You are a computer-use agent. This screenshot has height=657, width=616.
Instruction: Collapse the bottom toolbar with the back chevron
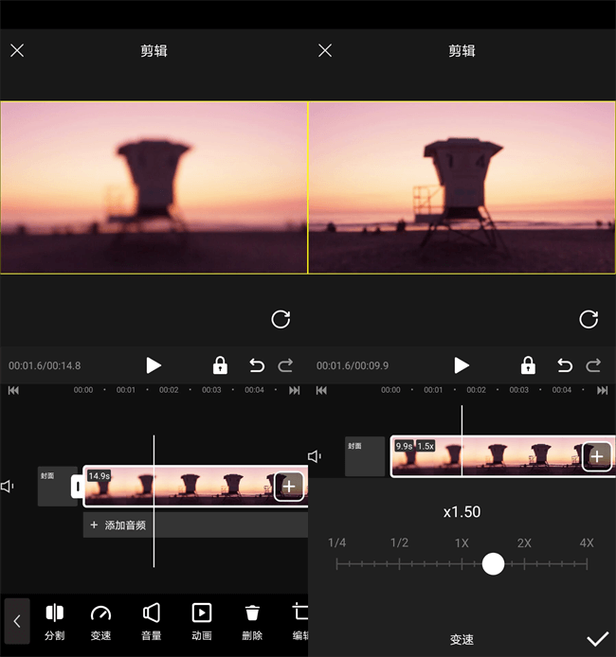pos(17,621)
